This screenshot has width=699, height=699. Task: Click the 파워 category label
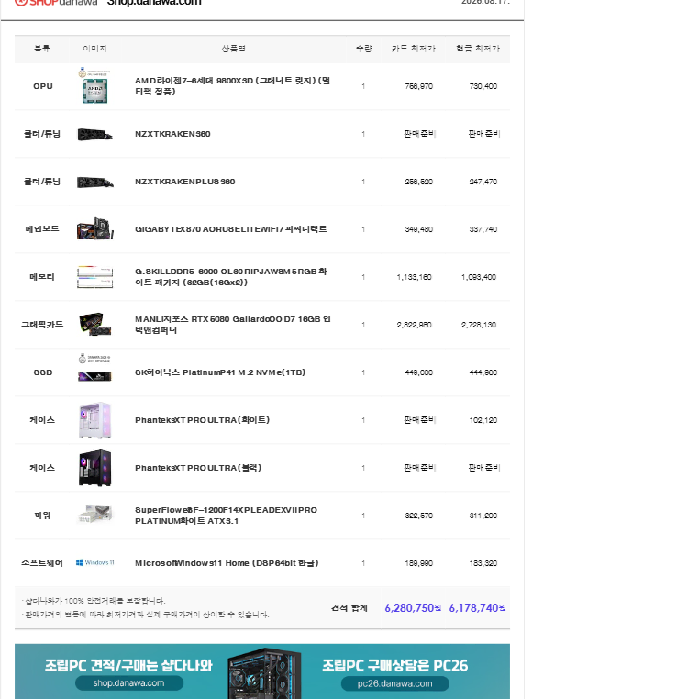pyautogui.click(x=42, y=516)
